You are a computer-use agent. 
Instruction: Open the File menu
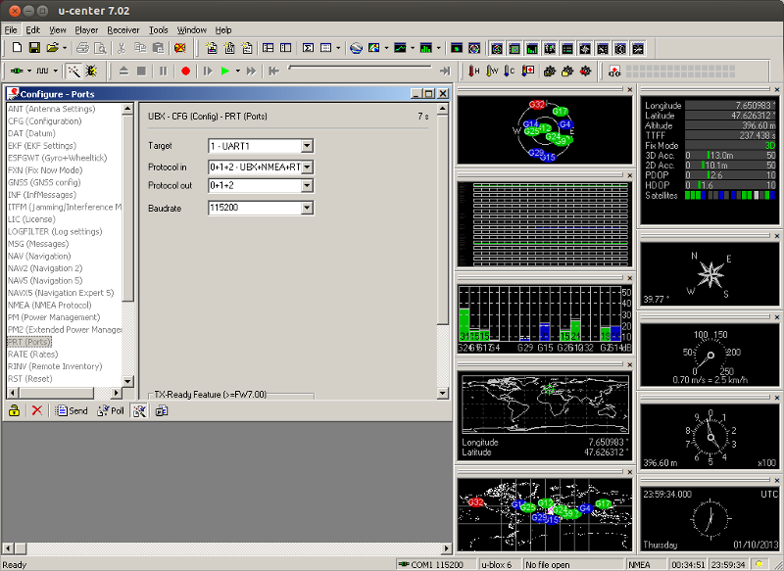pos(11,30)
